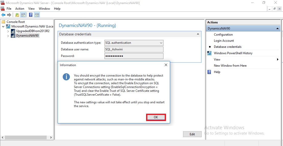Click the Console Root folder icon
The width and height of the screenshot is (283, 146).
pos(3,22)
